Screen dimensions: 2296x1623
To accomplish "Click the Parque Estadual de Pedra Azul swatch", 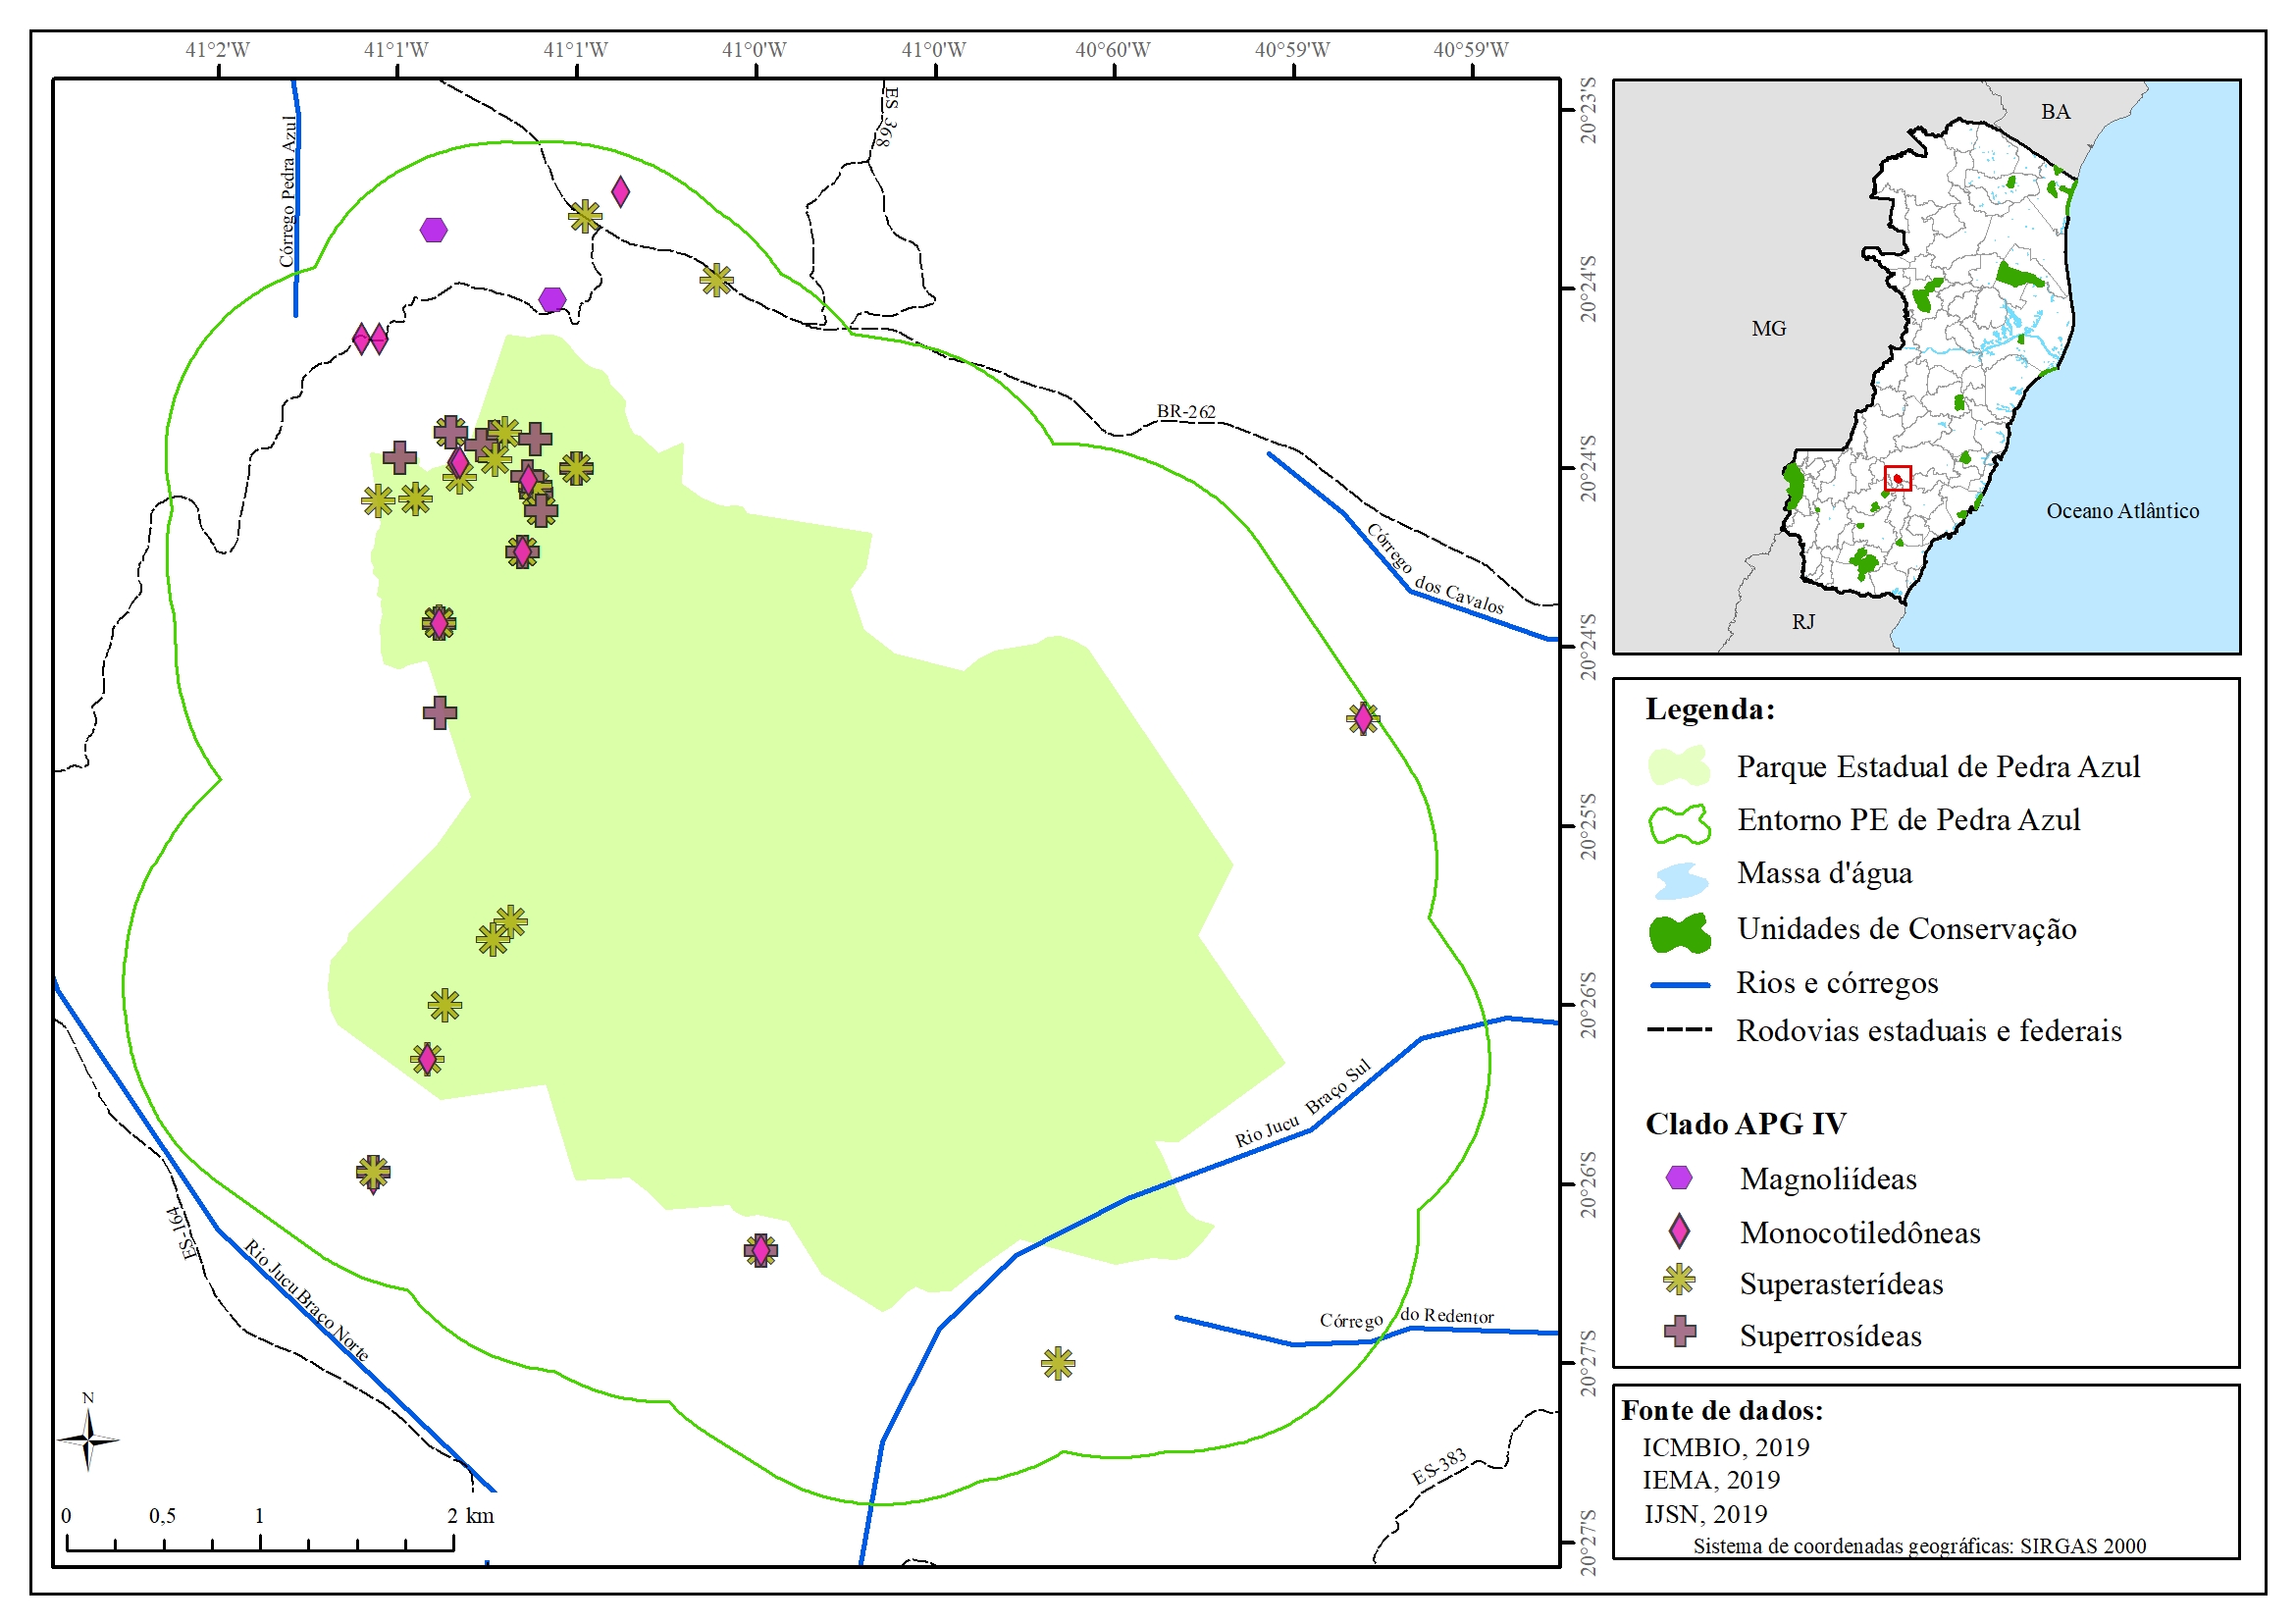I will click(x=1679, y=767).
